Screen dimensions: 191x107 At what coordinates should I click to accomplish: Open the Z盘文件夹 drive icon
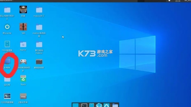pyautogui.click(x=23, y=96)
